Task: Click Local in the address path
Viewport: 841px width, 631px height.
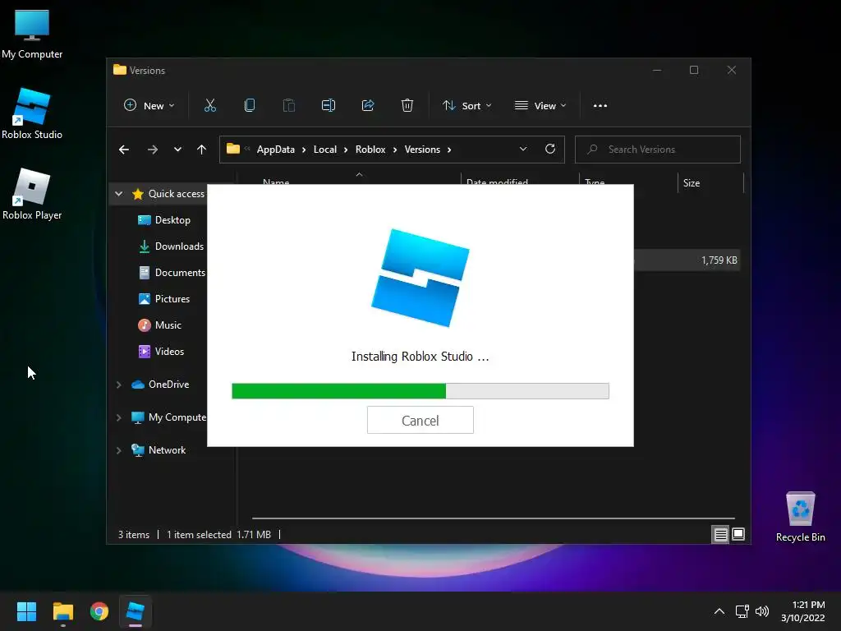Action: click(x=325, y=150)
